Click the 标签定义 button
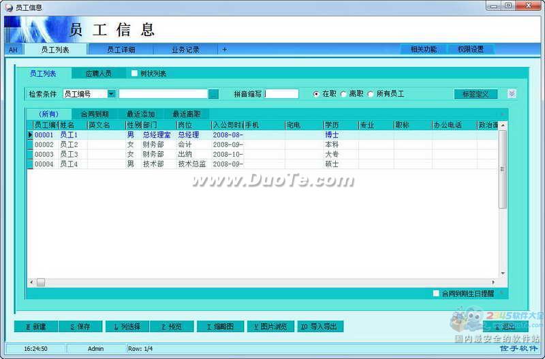Image resolution: width=545 pixels, height=359 pixels. pyautogui.click(x=476, y=94)
